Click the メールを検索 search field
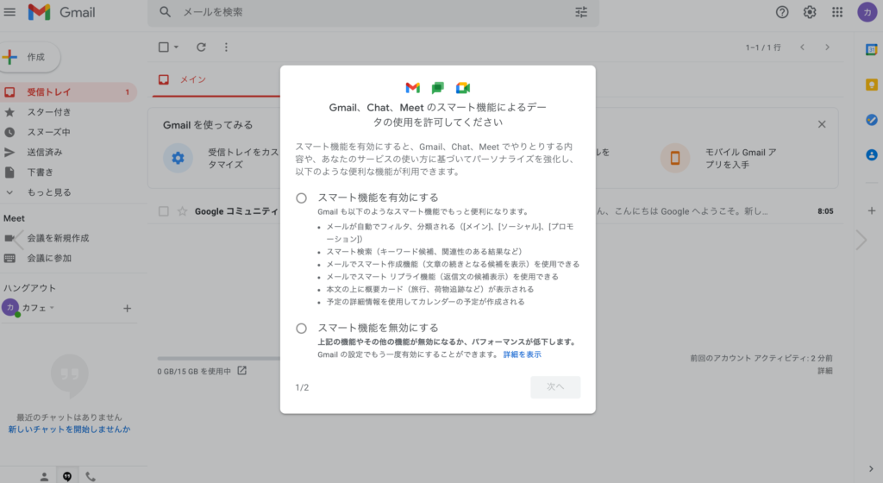 (x=362, y=12)
